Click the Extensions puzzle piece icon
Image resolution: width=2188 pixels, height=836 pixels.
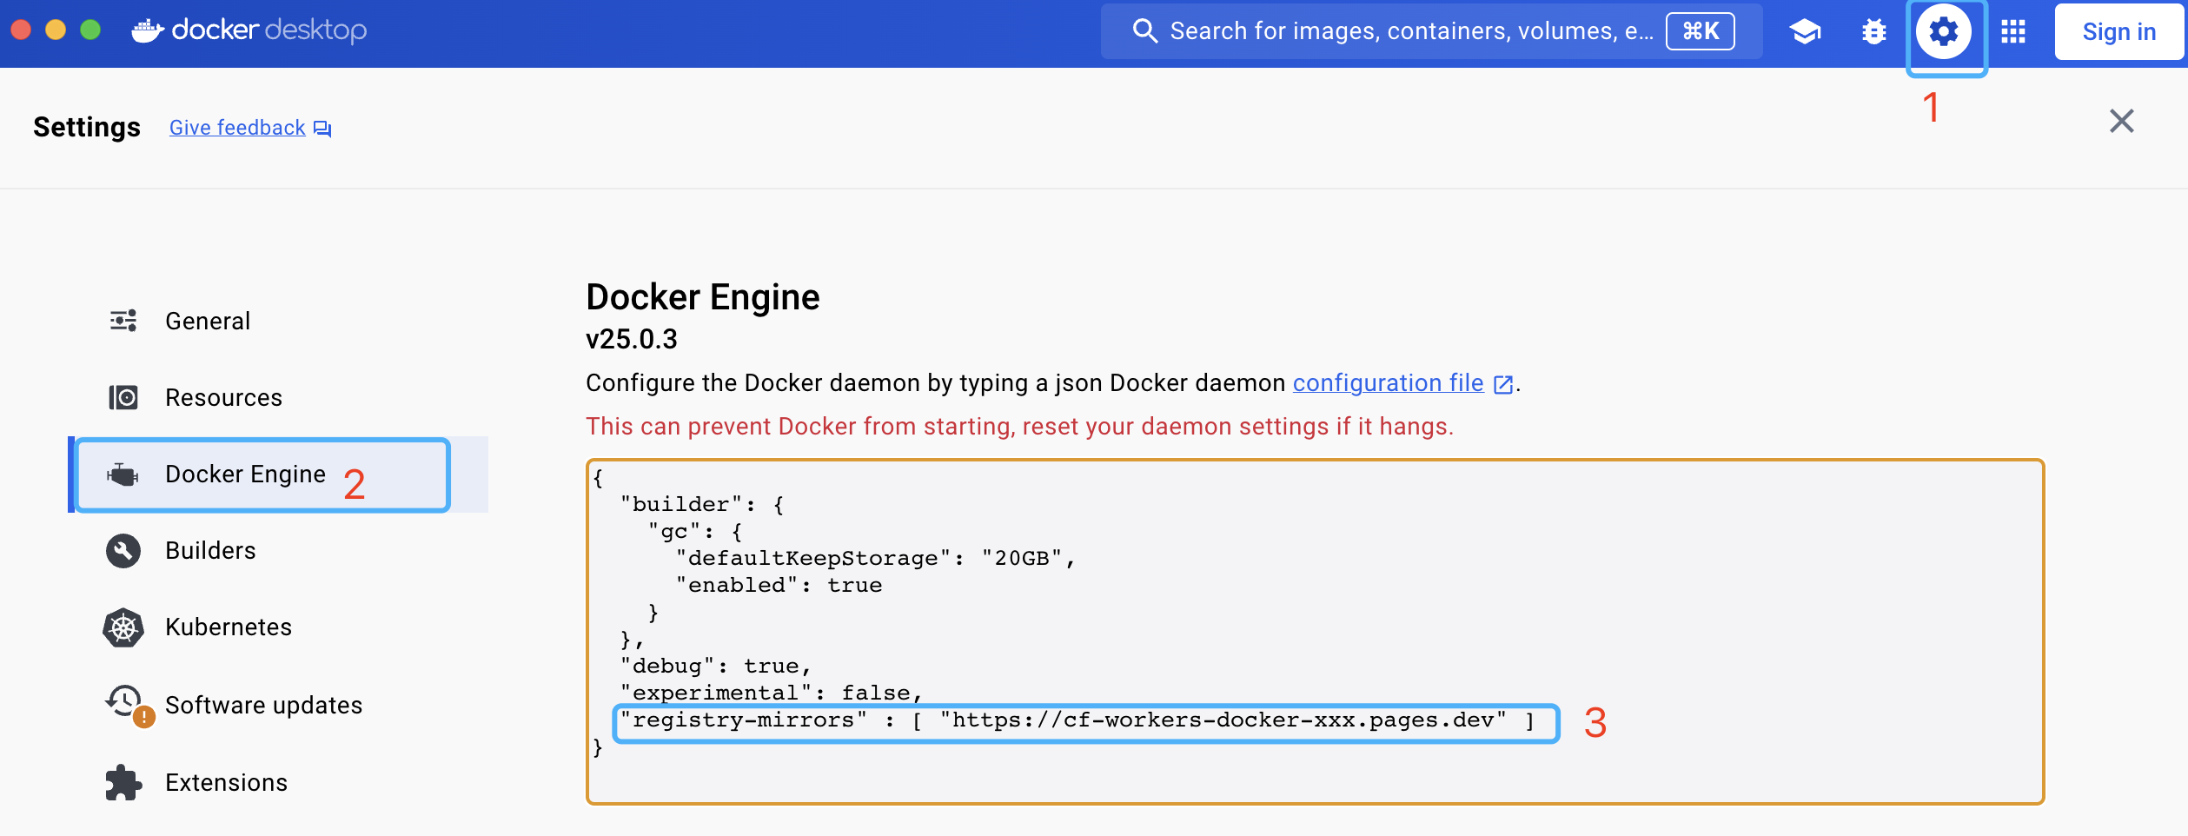(123, 782)
